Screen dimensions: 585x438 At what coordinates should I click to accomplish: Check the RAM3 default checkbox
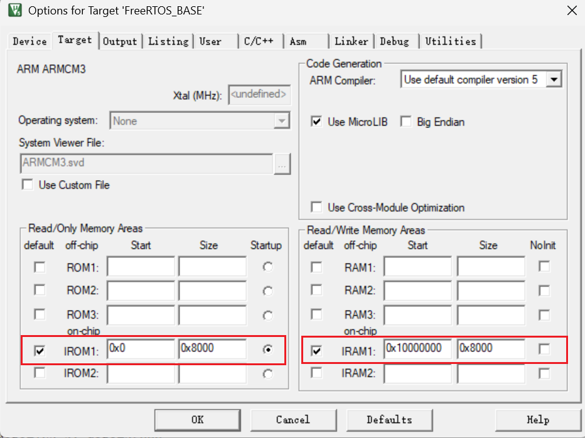pyautogui.click(x=316, y=314)
